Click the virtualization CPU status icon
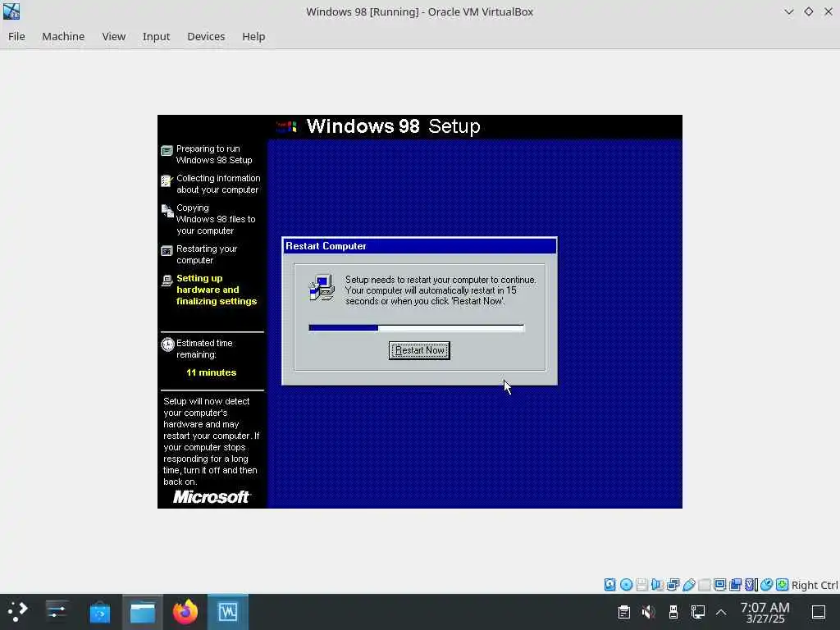Screen dimensions: 840x630 click(x=751, y=584)
